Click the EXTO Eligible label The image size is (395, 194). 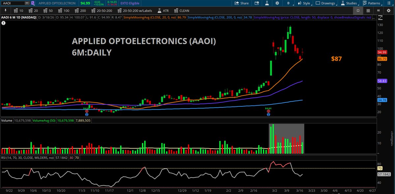tap(130, 3)
